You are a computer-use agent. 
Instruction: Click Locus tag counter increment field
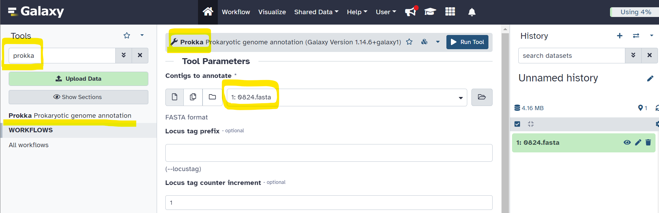pos(329,203)
